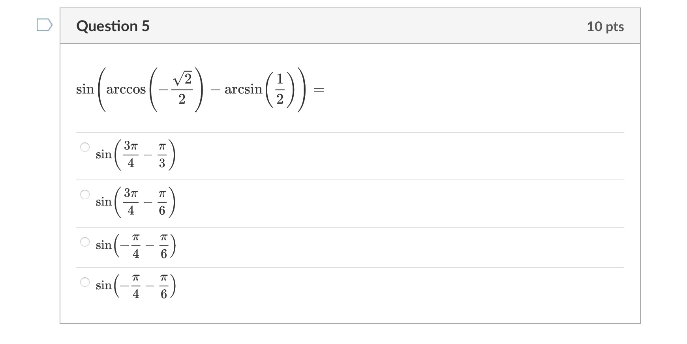Viewport: 687px width, 344px height.
Task: Pick the last answer choice radio button
Action: (x=85, y=281)
